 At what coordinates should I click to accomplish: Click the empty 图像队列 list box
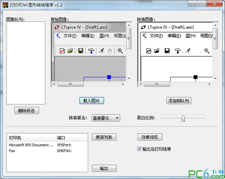[x=26, y=63]
